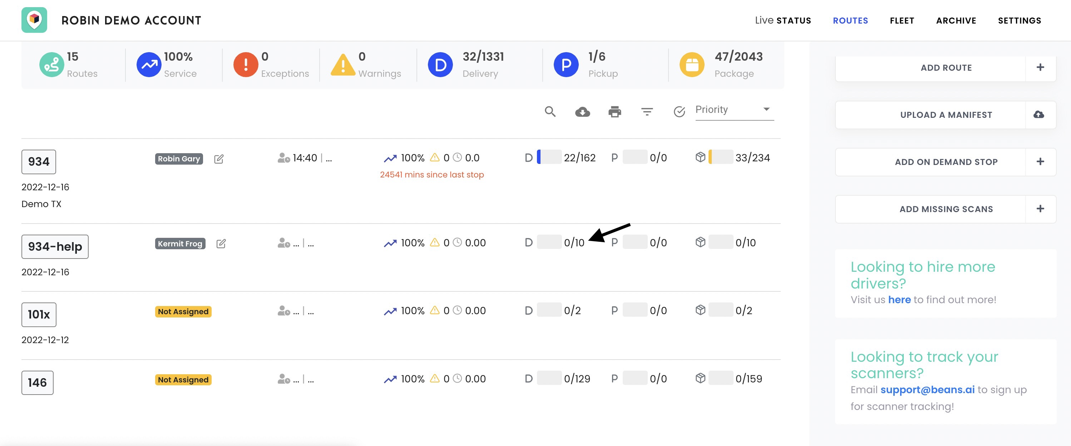Click driver clock icon on route 934-help
The width and height of the screenshot is (1071, 446).
pos(283,242)
